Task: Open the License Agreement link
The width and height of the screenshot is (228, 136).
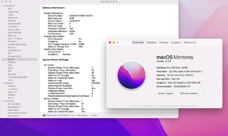Action: 188,106
